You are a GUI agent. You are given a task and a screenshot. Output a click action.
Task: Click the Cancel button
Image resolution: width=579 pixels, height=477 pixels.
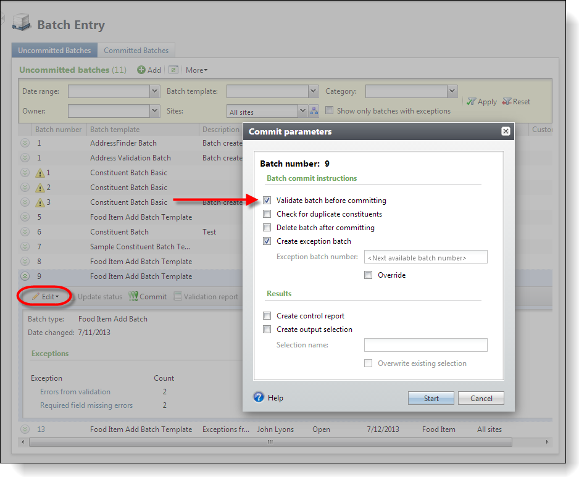(481, 398)
